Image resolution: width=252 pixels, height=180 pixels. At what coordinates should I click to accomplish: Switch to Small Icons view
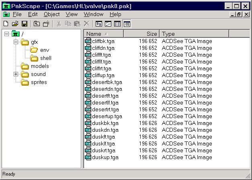(x=108, y=24)
